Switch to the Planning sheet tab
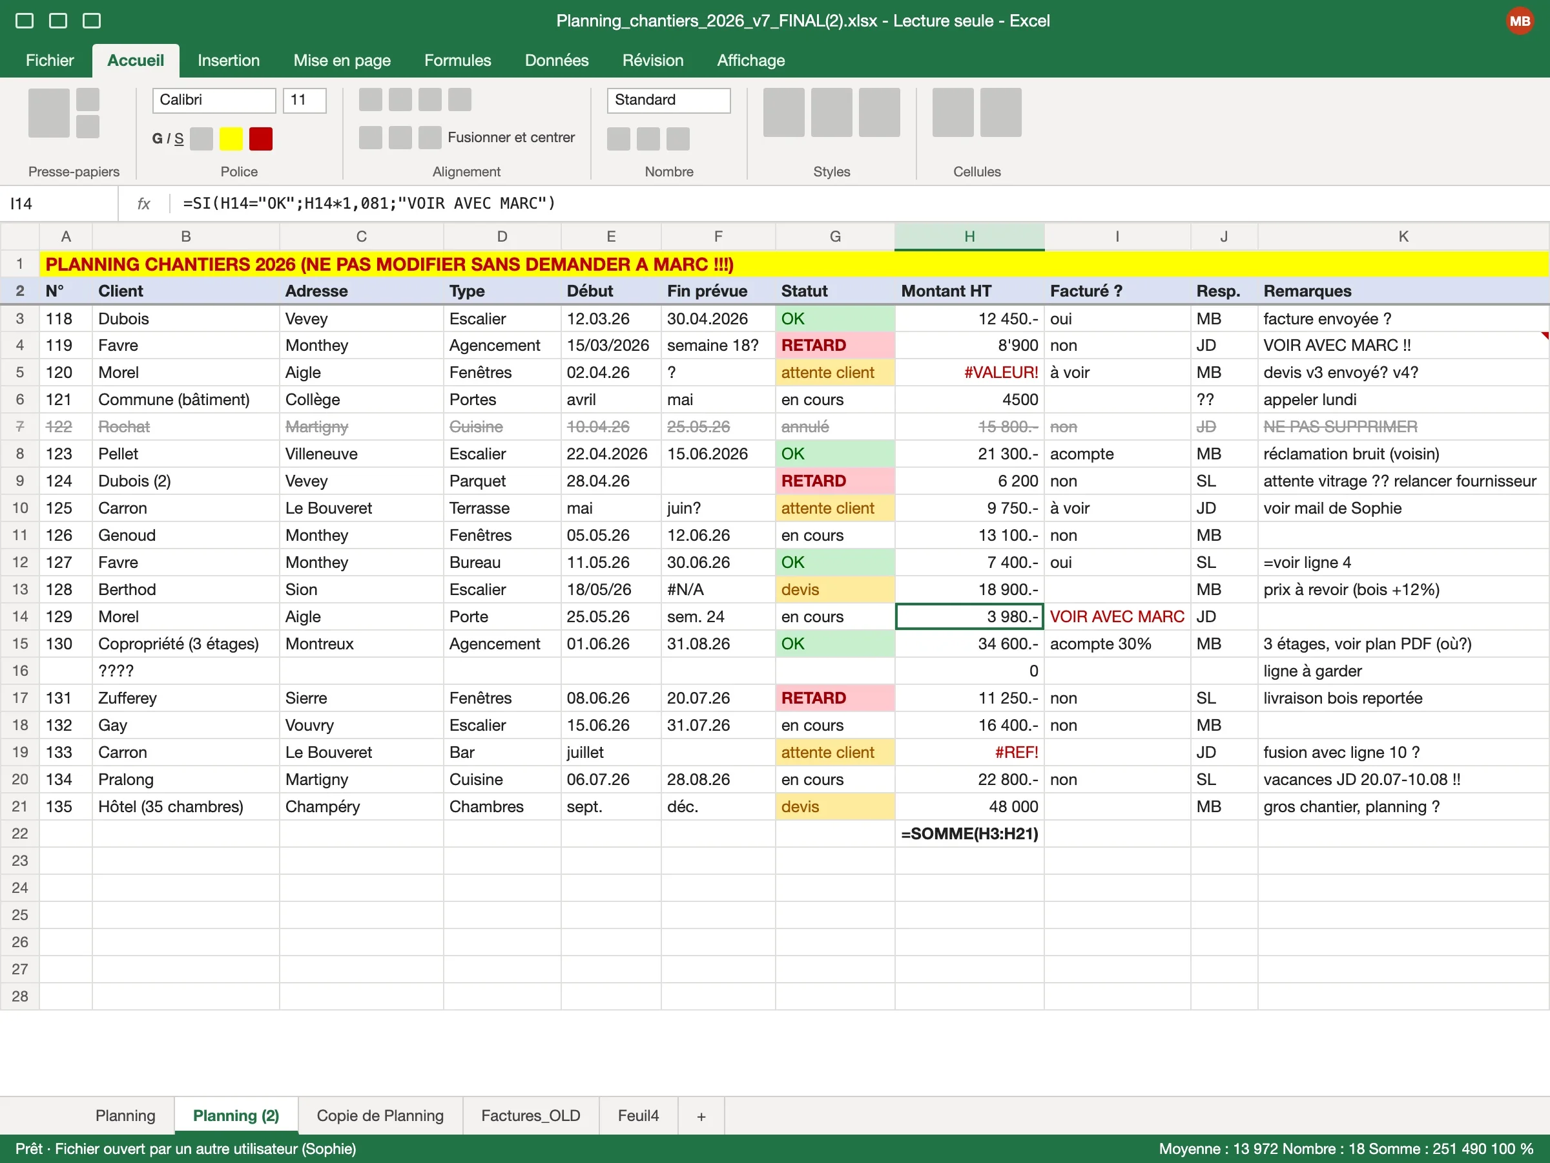 pyautogui.click(x=125, y=1115)
